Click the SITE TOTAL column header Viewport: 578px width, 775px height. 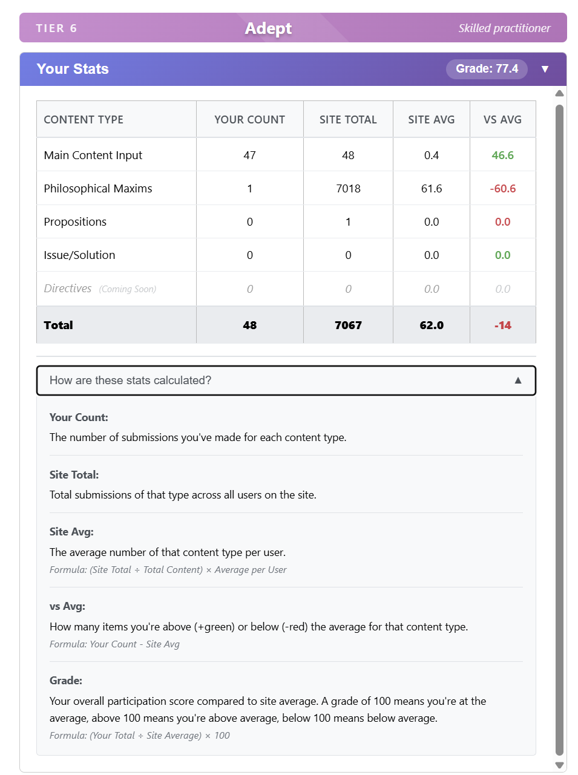click(x=348, y=120)
